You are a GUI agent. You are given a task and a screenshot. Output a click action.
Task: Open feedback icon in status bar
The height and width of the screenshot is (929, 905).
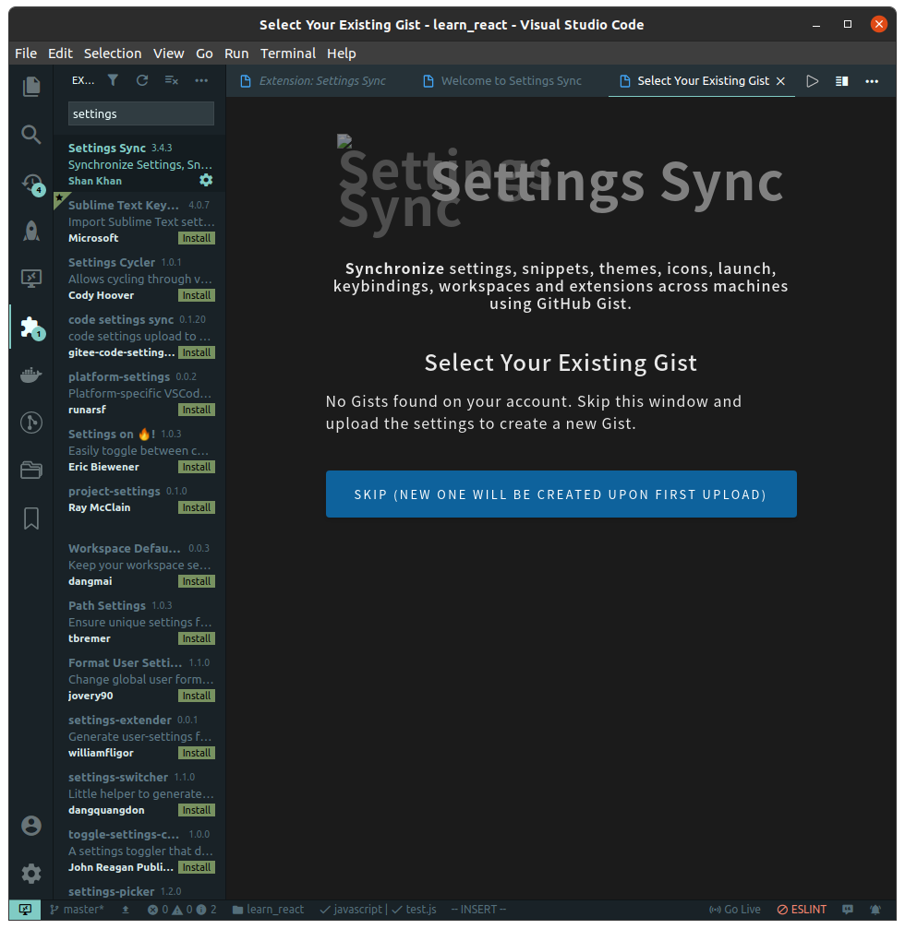848,910
